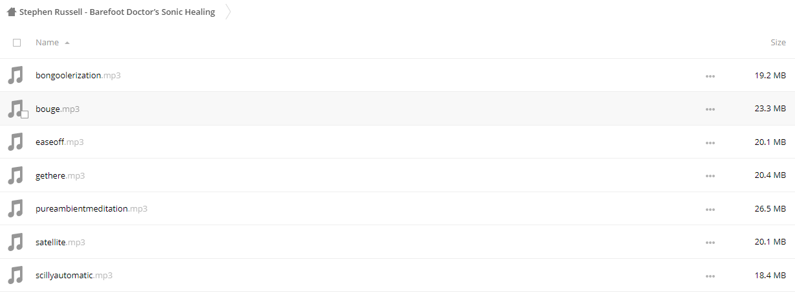The height and width of the screenshot is (297, 795).
Task: Click the Stephen Russell folder breadcrumb
Action: pyautogui.click(x=117, y=12)
